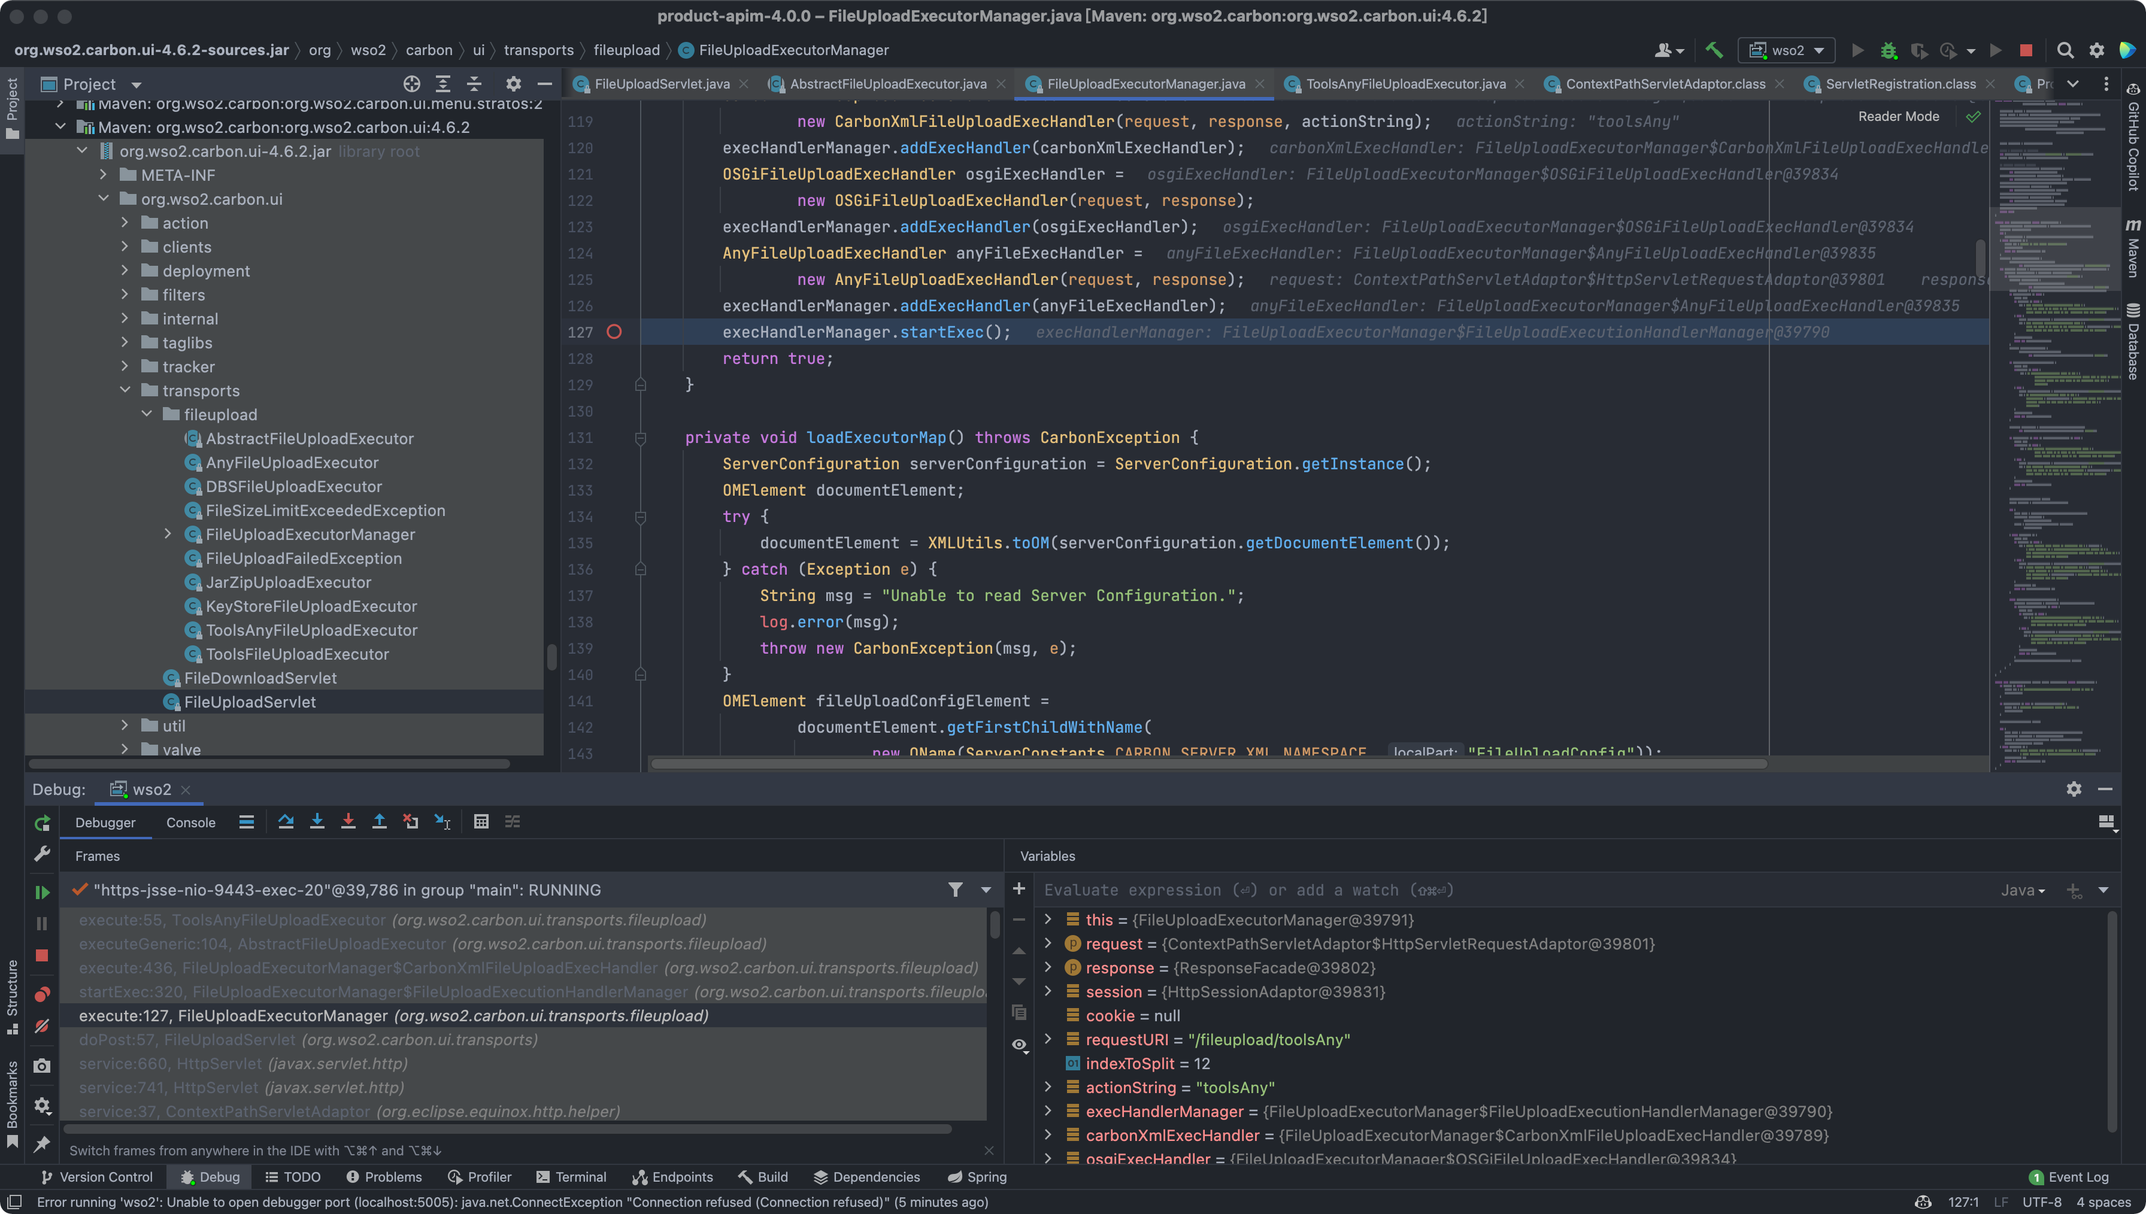2146x1214 pixels.
Task: Expand the requestURI variable entry
Action: point(1048,1040)
